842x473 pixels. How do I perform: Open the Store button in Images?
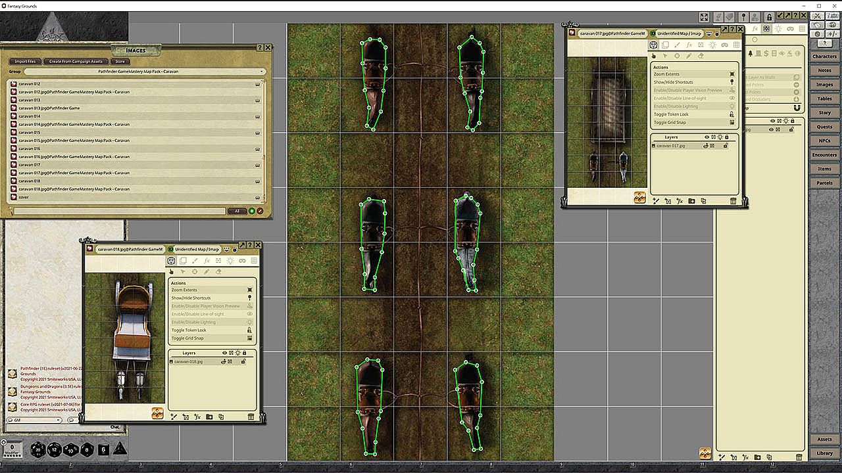120,61
